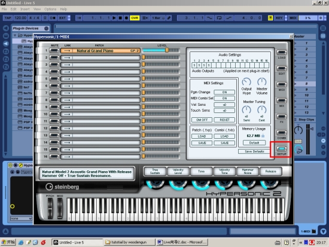Toggle the OVR overdub button
Image resolution: width=329 pixels, height=247 pixels.
point(135,18)
